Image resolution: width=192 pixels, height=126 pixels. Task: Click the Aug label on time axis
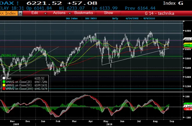click(x=155, y=121)
